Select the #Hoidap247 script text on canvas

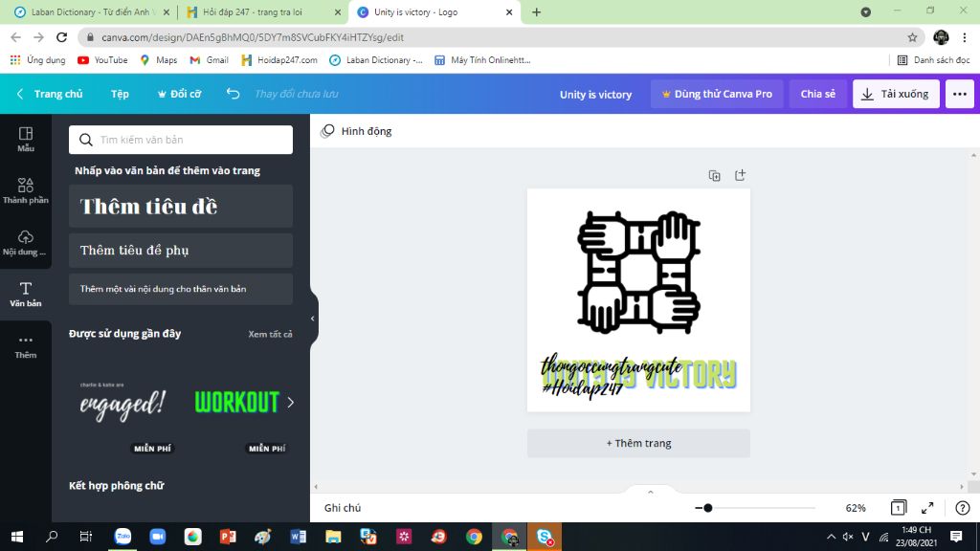tap(583, 388)
